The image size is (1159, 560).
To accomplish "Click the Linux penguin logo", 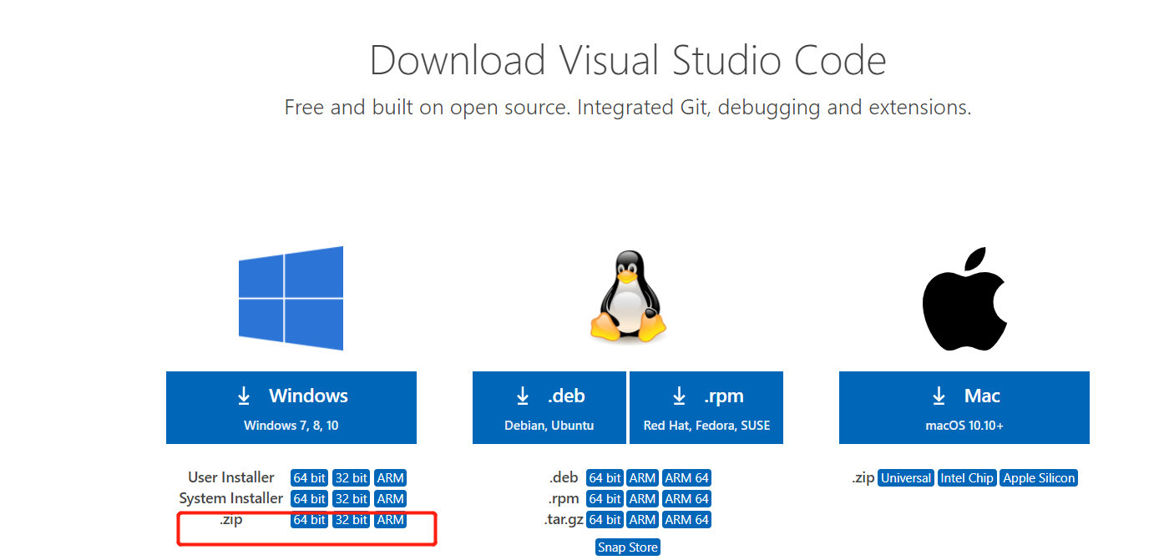I will pyautogui.click(x=627, y=296).
